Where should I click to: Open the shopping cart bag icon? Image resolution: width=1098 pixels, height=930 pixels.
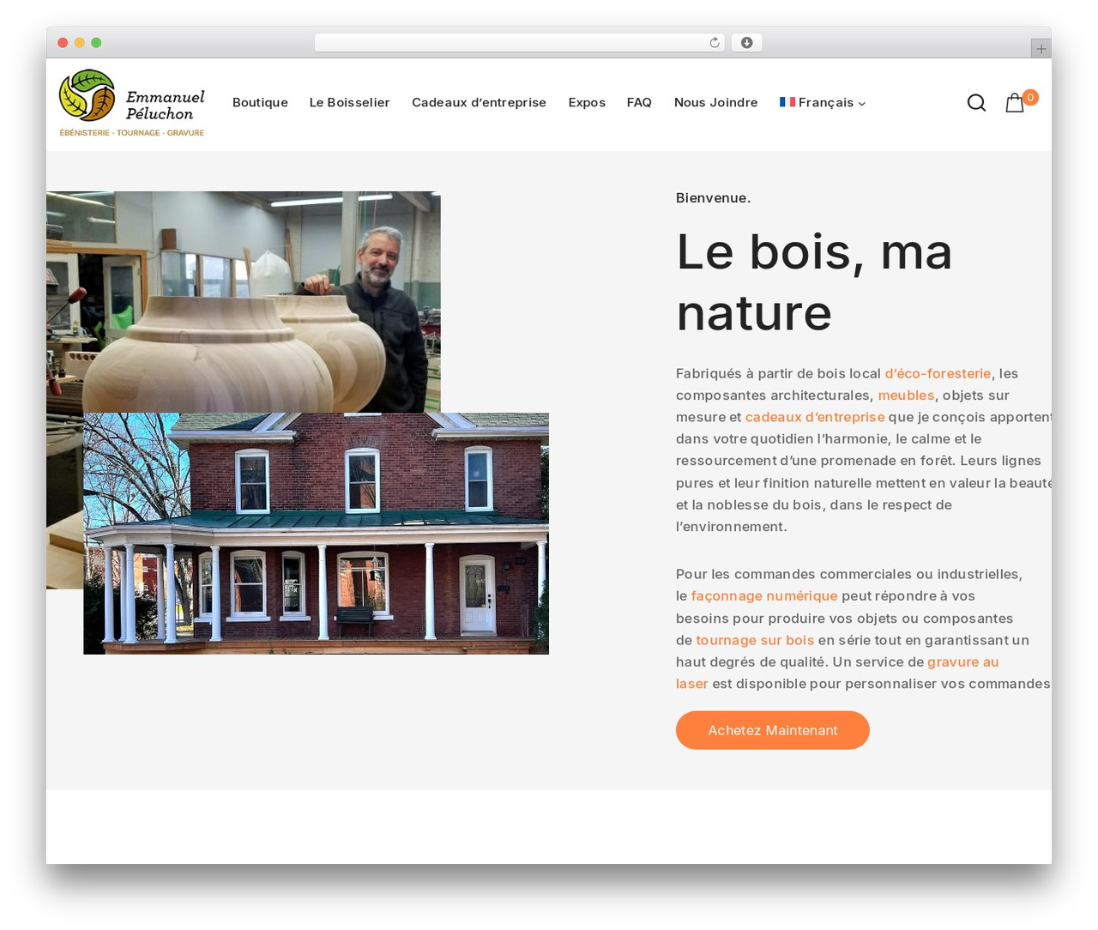(1015, 103)
